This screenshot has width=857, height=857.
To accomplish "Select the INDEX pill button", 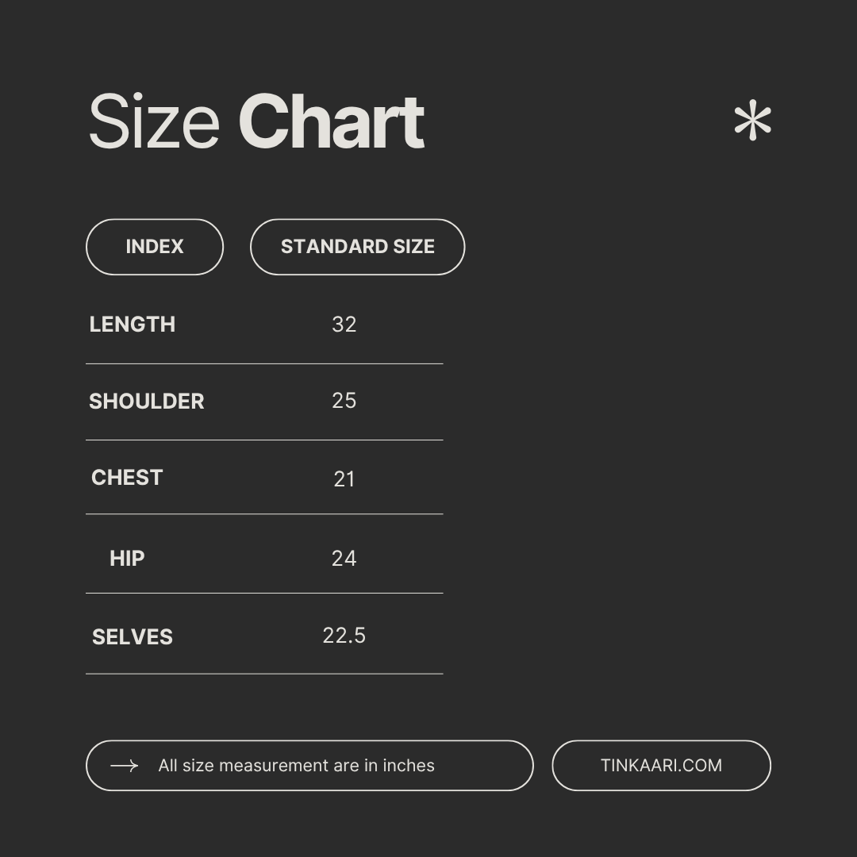I will point(155,247).
